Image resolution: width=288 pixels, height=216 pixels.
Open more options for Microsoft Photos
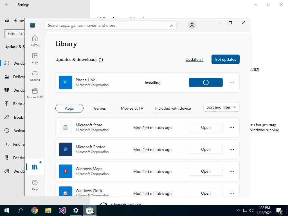tap(232, 149)
